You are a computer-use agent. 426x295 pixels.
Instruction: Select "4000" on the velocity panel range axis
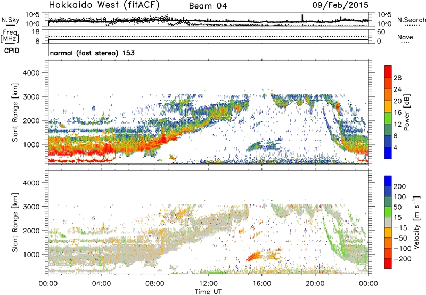click(x=31, y=183)
